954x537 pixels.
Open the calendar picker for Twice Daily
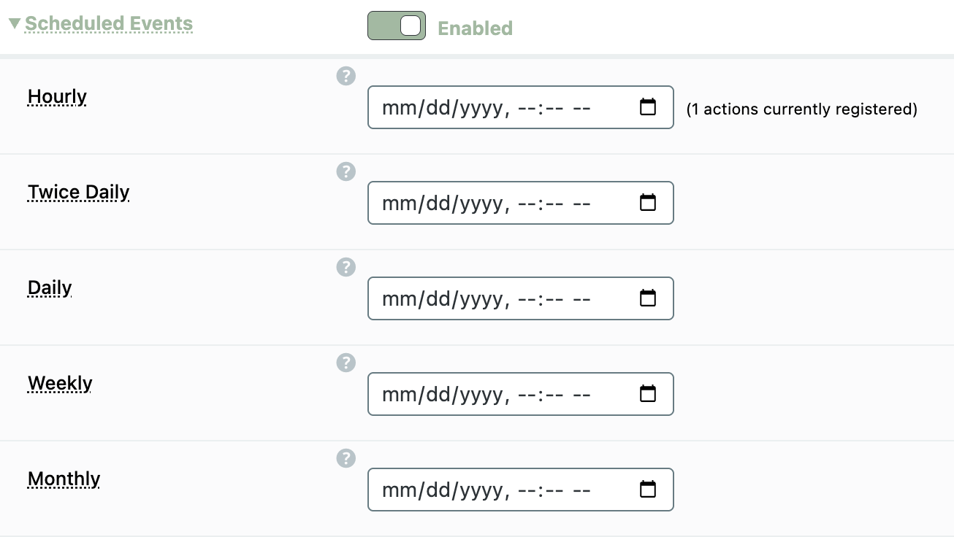[x=647, y=203]
